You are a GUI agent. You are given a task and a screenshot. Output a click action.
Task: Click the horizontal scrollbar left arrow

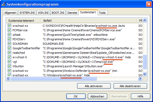point(8,78)
